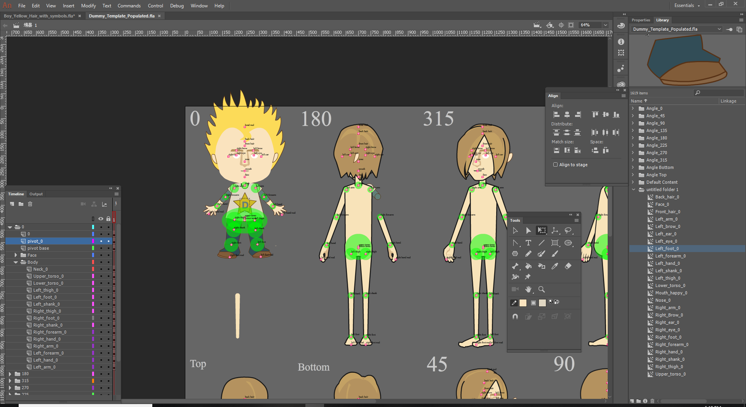Open the Color palette panel icon
This screenshot has height=407, width=746.
(x=621, y=26)
